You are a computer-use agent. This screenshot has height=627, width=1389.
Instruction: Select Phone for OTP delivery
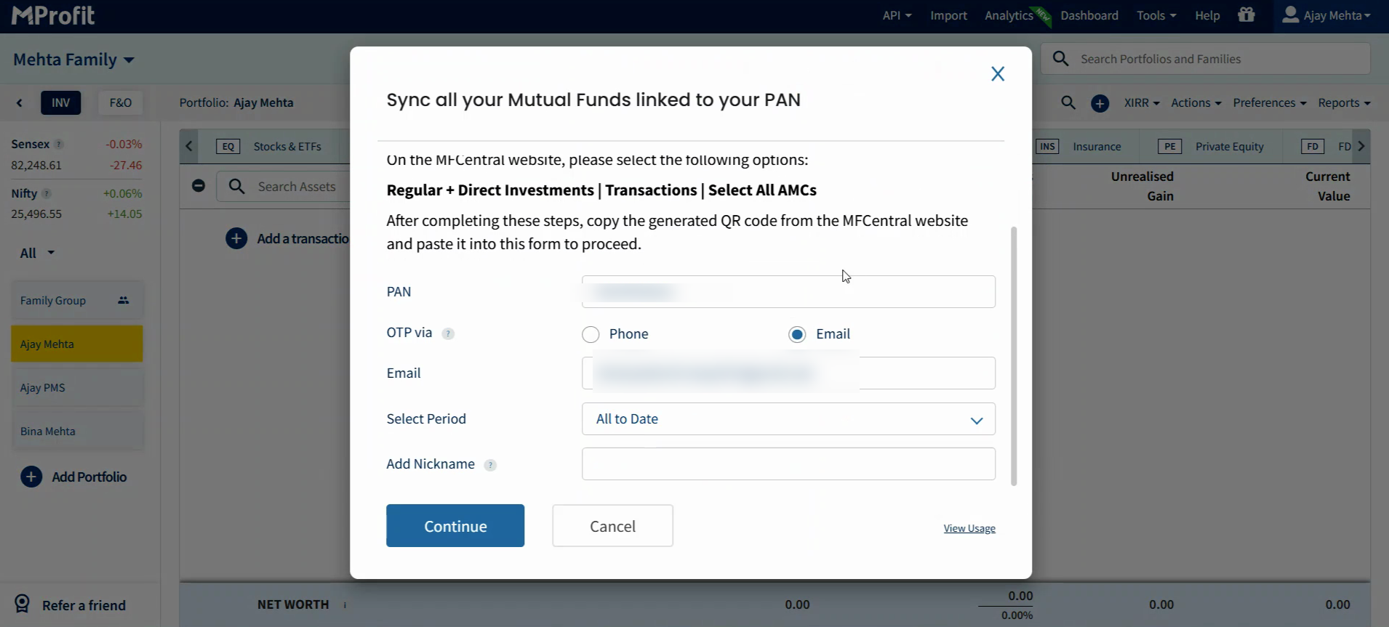click(x=591, y=334)
